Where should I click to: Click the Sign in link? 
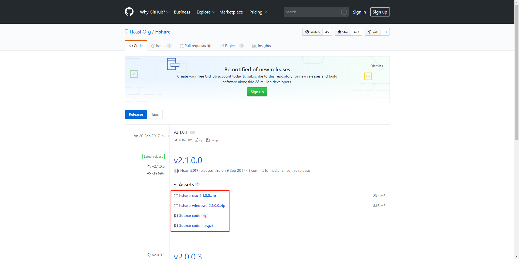[359, 12]
